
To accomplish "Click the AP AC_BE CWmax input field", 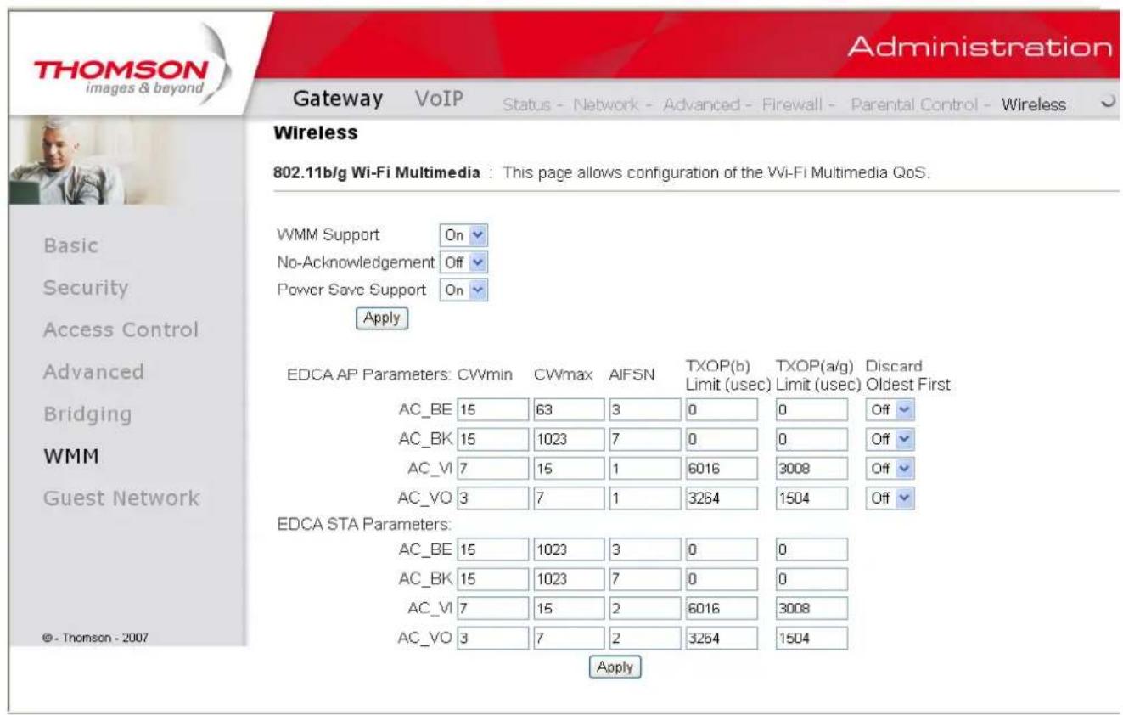I will 568,410.
